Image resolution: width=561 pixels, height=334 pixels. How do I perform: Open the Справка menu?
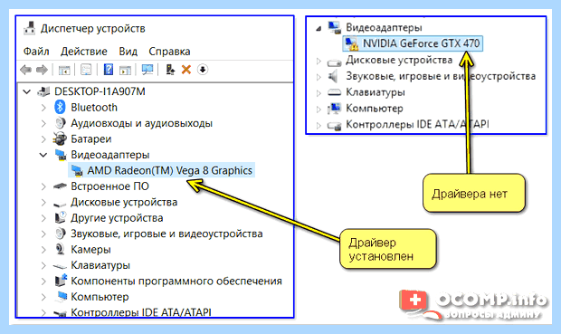(169, 52)
